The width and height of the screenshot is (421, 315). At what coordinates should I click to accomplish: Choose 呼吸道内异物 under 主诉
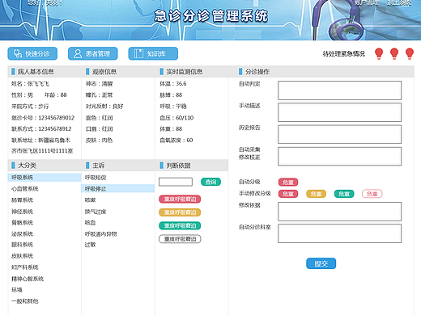coord(101,234)
